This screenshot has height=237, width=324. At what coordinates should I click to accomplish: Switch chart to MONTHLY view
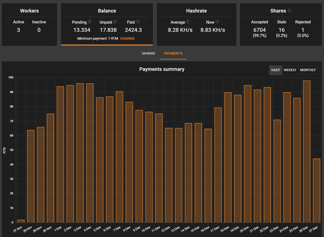[x=308, y=70]
